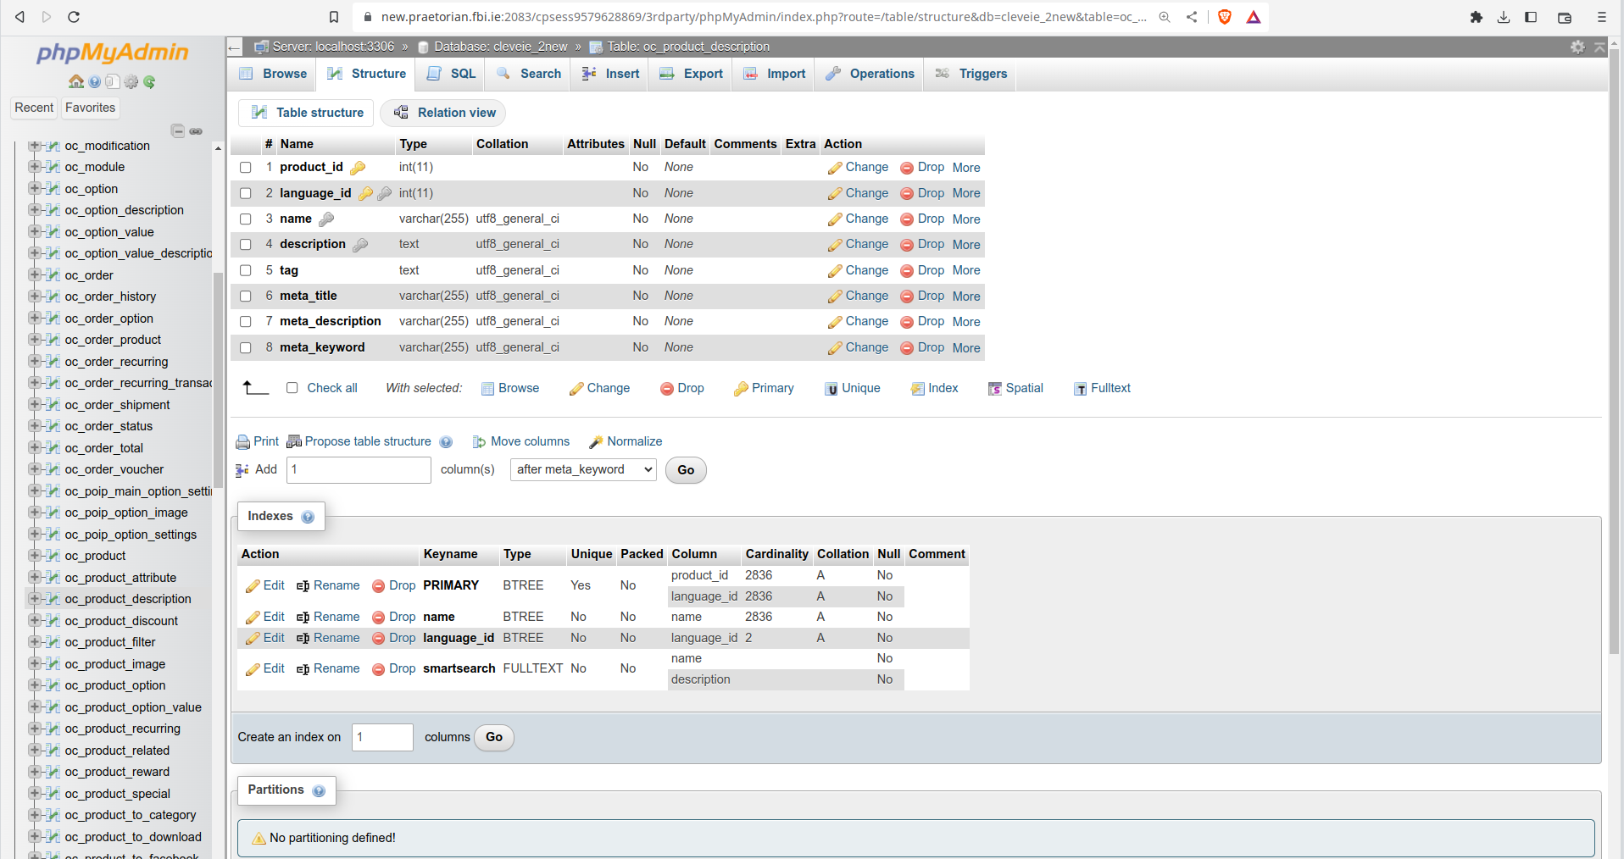The image size is (1624, 859).
Task: Open the Export tab
Action: pos(691,74)
